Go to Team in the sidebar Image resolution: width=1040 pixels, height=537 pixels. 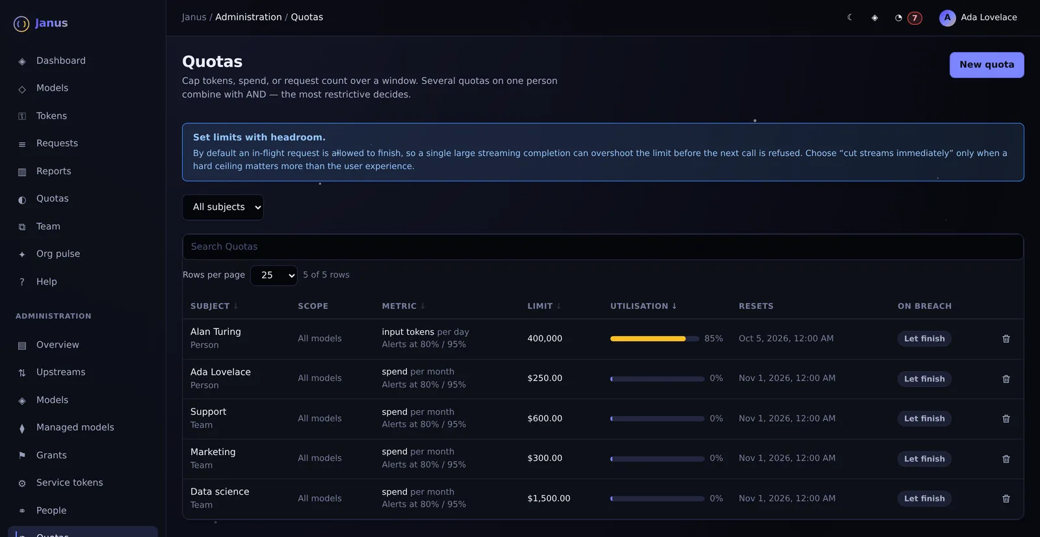[x=83, y=227]
